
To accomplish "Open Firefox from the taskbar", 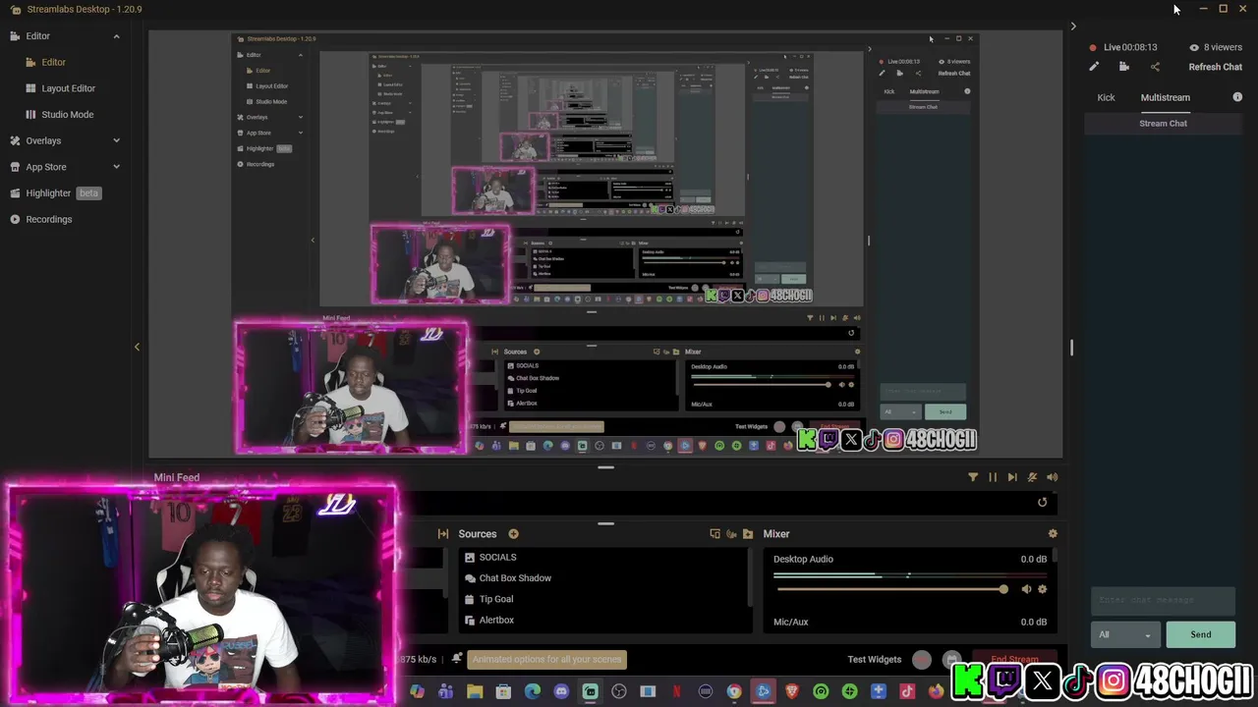I will pos(936,691).
